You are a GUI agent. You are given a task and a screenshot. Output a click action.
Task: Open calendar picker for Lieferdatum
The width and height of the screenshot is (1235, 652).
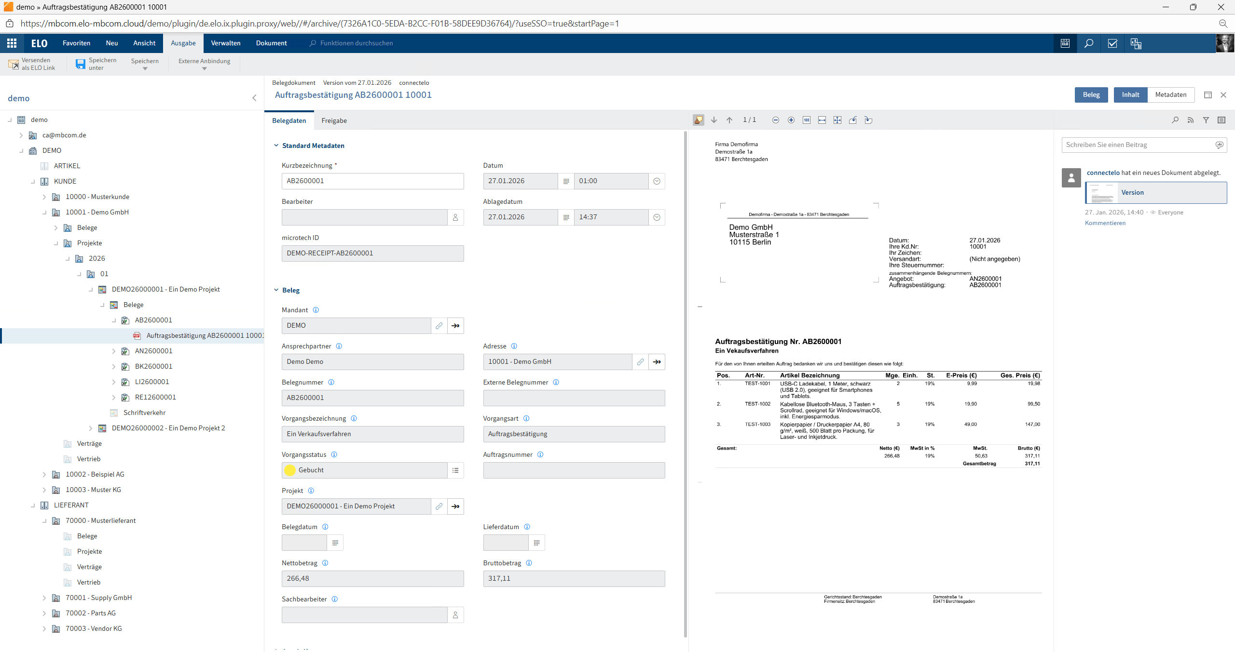536,543
